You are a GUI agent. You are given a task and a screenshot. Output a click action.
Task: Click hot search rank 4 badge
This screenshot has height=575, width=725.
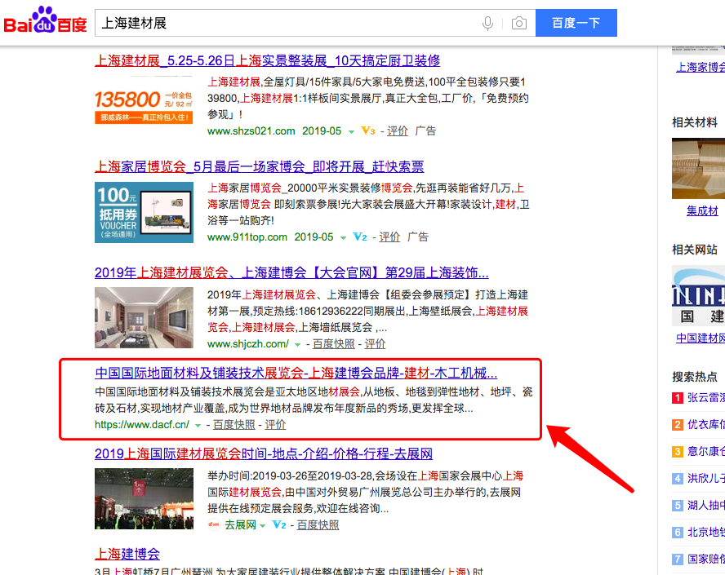[678, 479]
